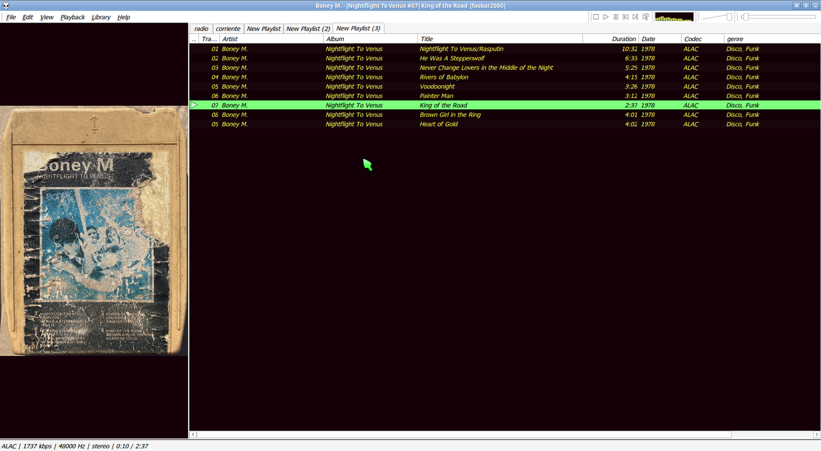Select track Brown Girl in the Ring
The width and height of the screenshot is (821, 451).
(x=505, y=115)
